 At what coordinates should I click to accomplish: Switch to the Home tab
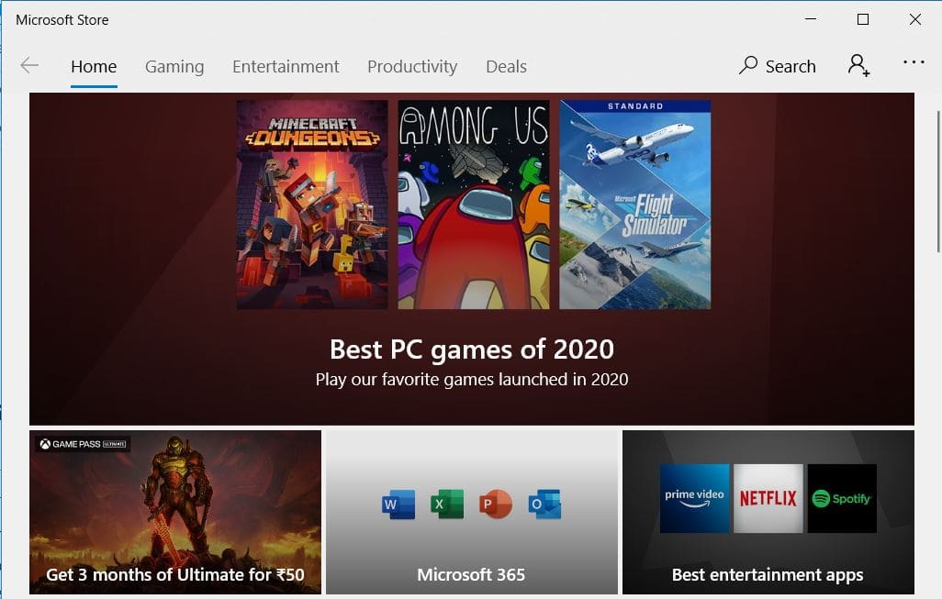[94, 66]
